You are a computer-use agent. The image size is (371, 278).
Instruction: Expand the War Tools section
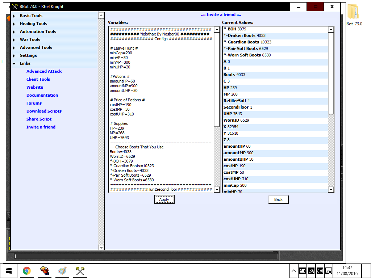[30, 39]
